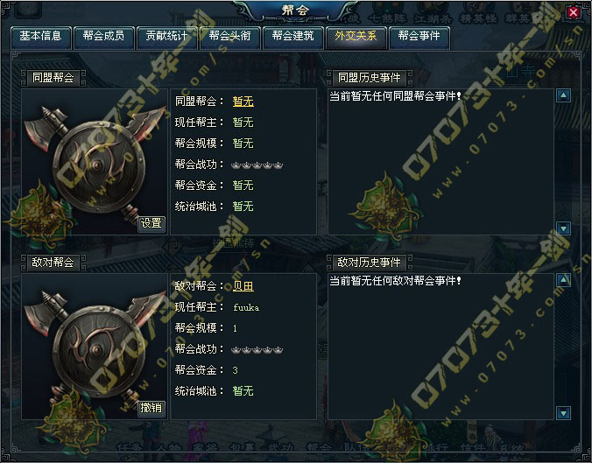Click the 同盟帮会 暂无 link

click(243, 102)
